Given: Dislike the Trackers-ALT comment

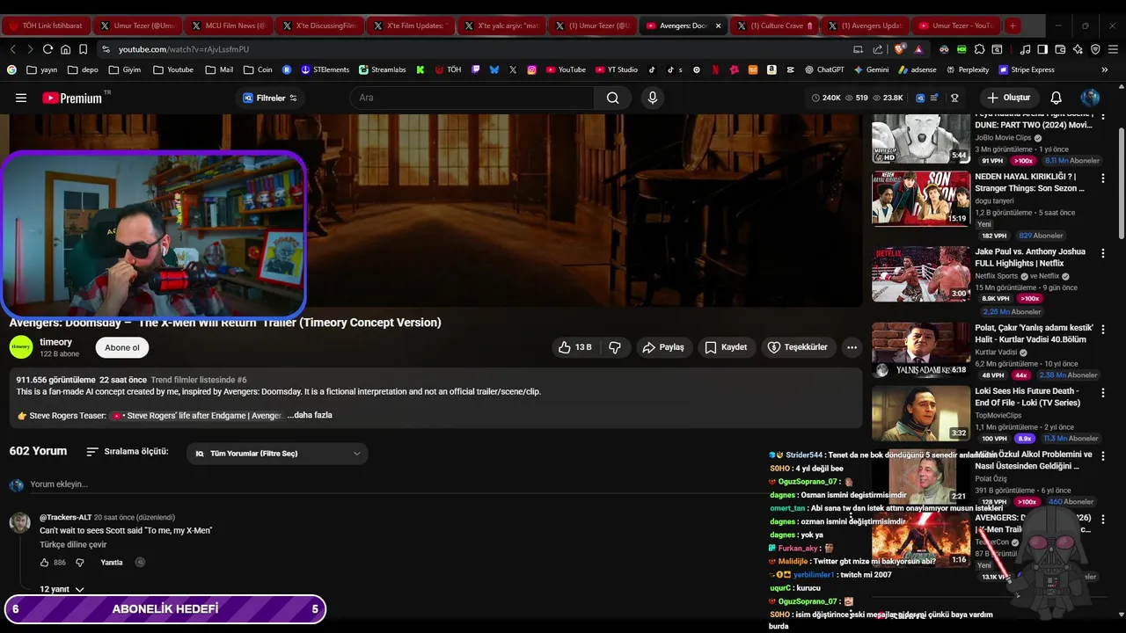Looking at the screenshot, I should [x=79, y=563].
